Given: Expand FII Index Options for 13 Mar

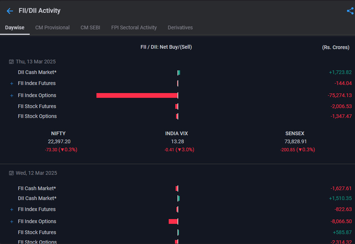Looking at the screenshot, I should (11, 96).
